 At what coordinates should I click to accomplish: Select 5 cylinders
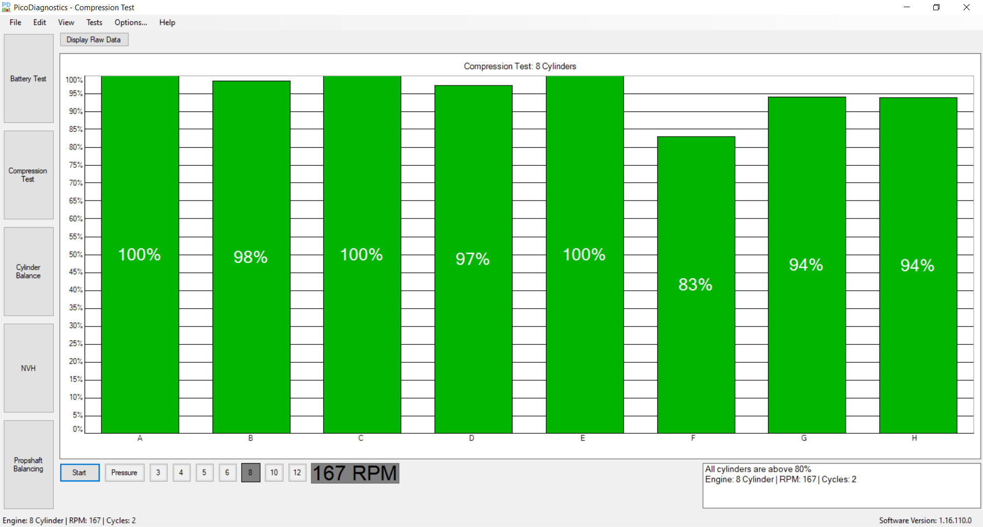(x=204, y=473)
